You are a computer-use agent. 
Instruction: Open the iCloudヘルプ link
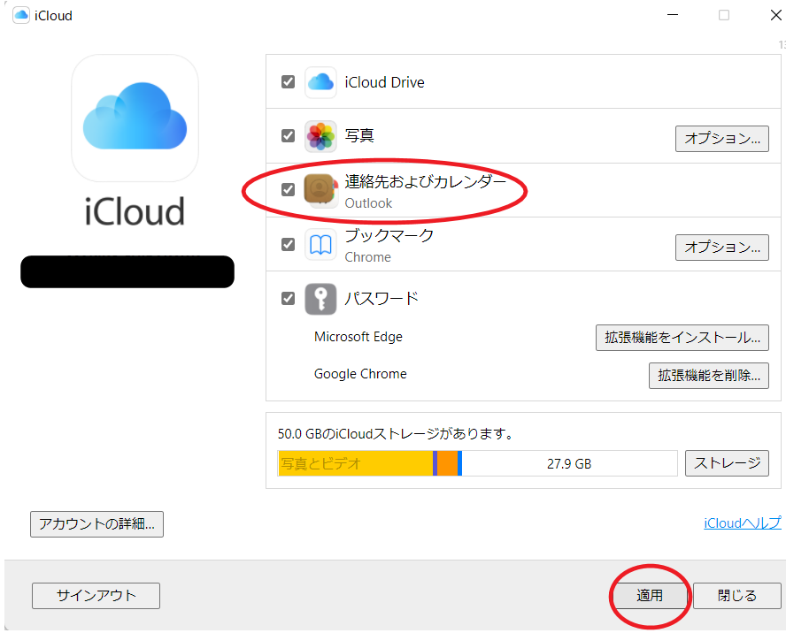click(x=743, y=523)
